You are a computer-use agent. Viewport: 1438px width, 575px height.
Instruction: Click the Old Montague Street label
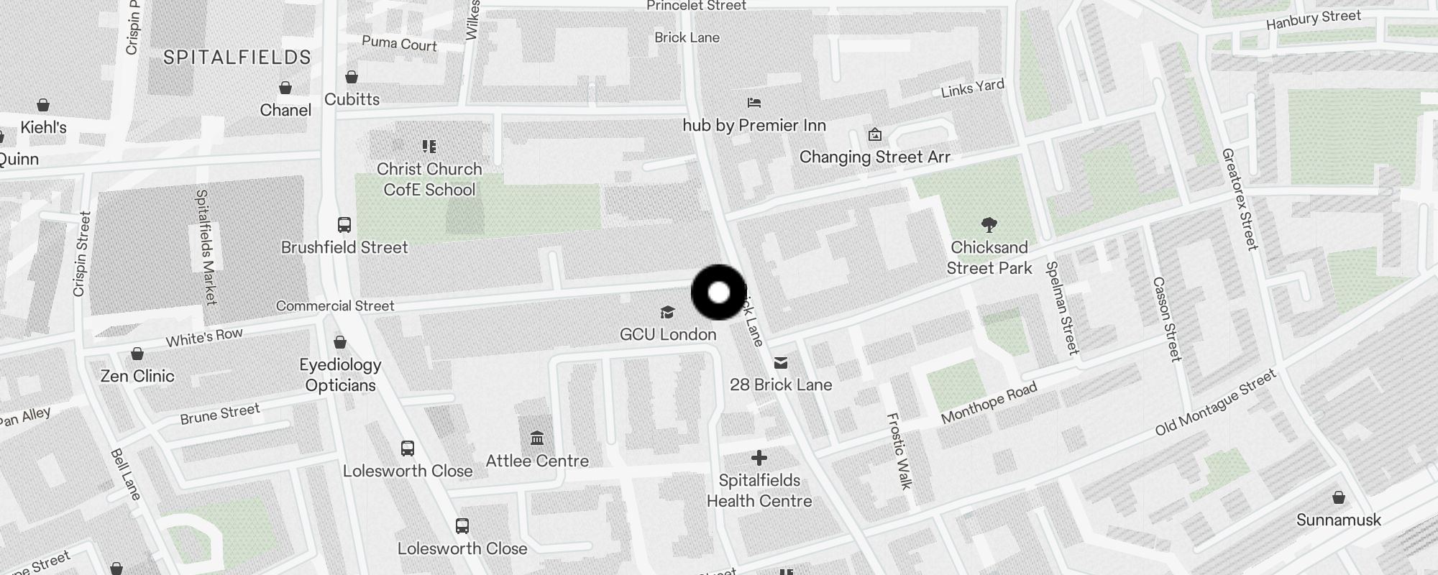[x=1216, y=402]
